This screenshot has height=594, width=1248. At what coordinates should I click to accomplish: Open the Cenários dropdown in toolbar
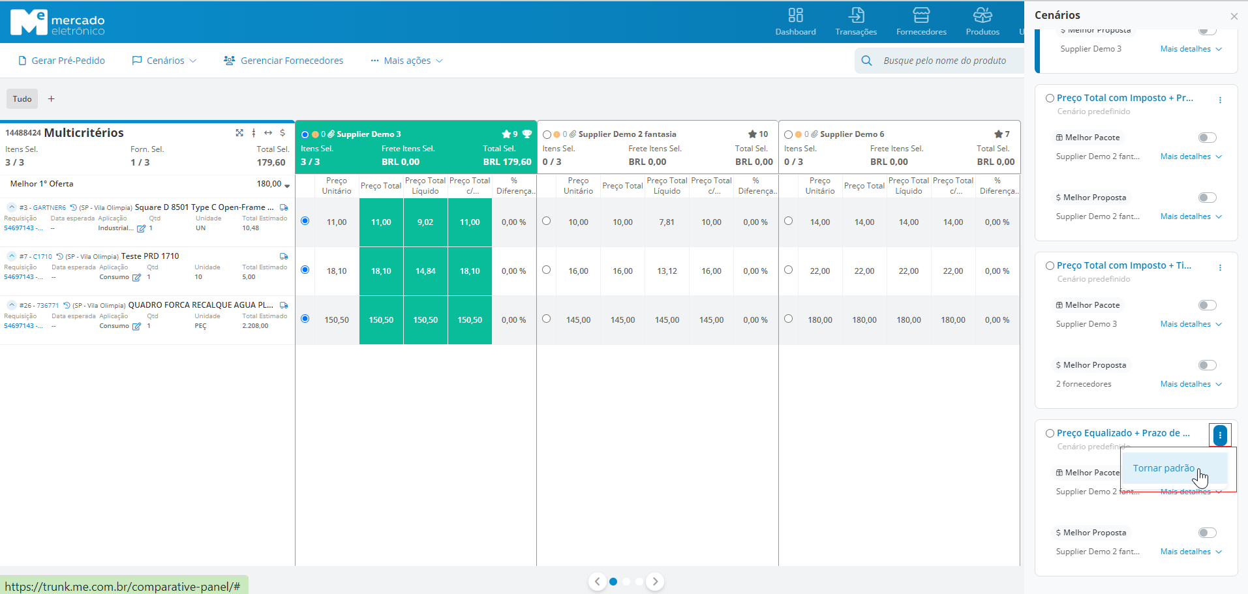click(164, 61)
